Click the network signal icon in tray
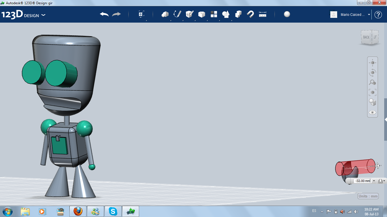This screenshot has width=387, height=217. [x=349, y=211]
